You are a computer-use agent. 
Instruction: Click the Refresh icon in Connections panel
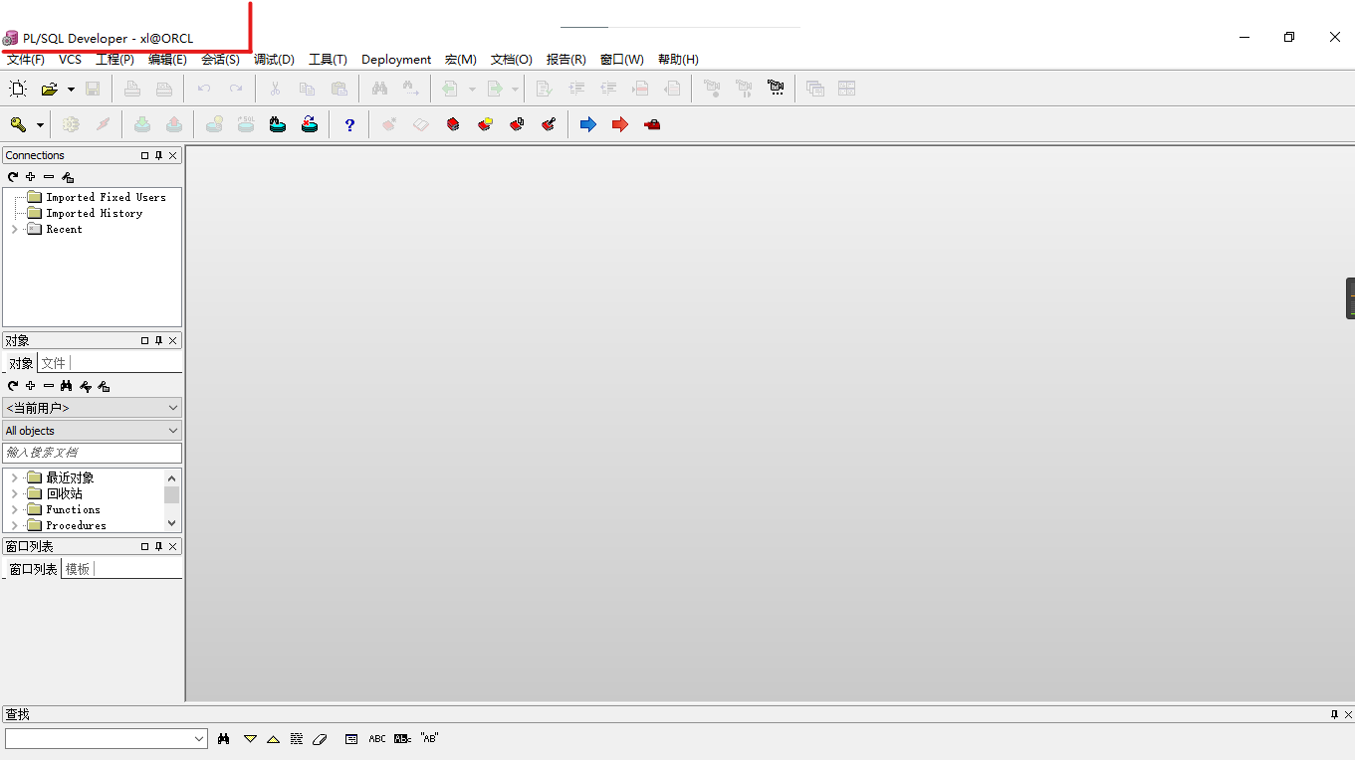click(13, 177)
